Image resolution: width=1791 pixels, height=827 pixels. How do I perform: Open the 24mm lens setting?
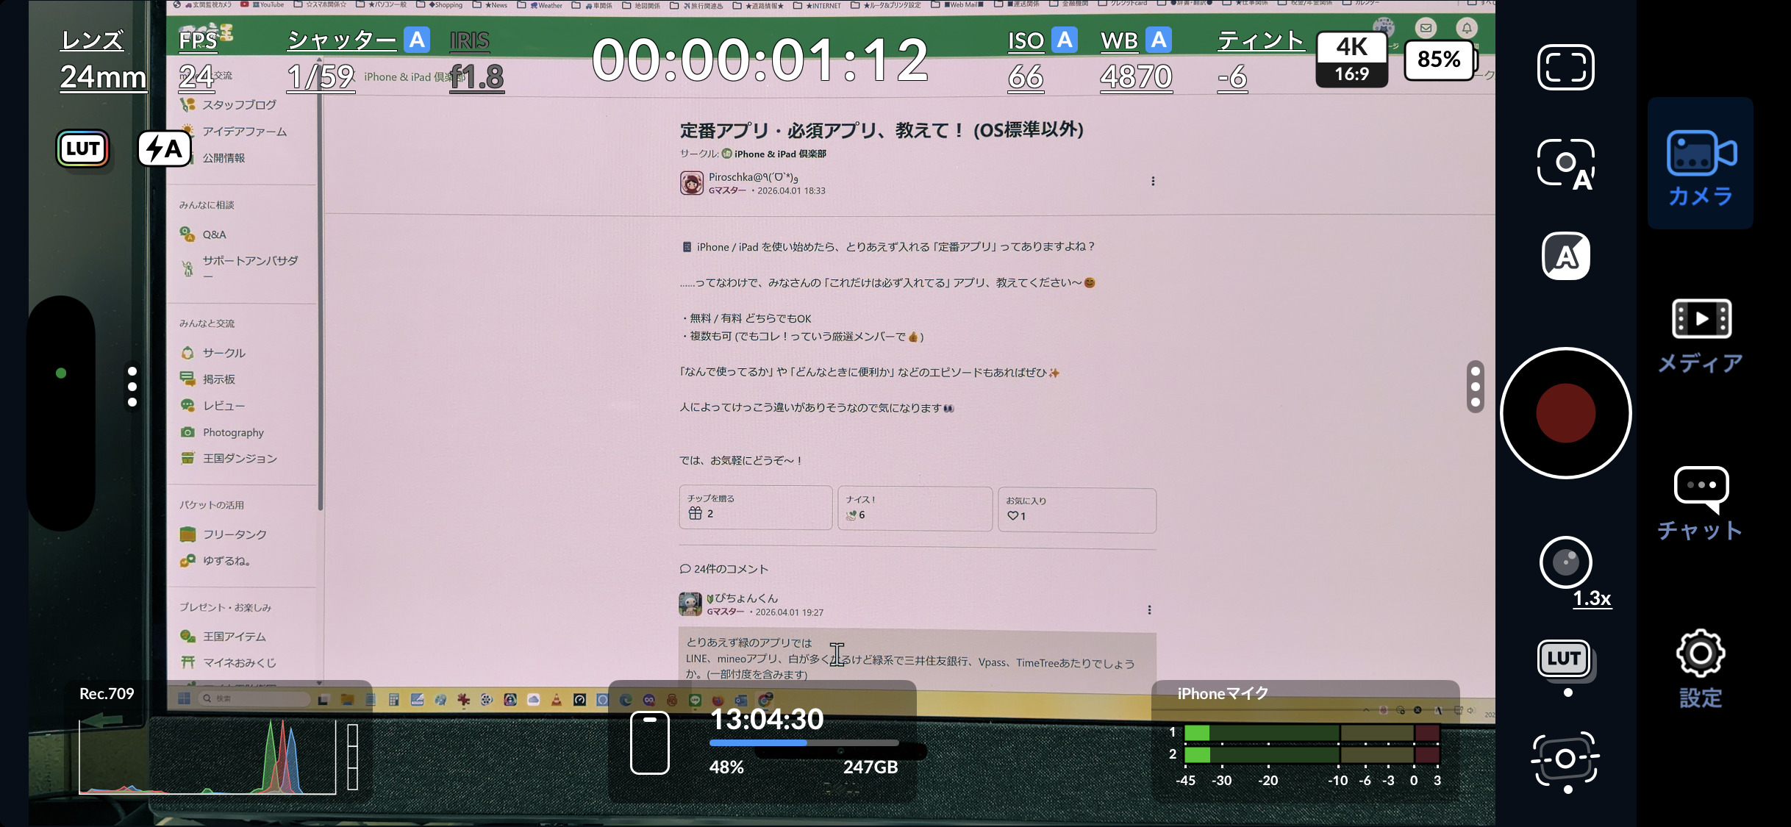point(103,76)
